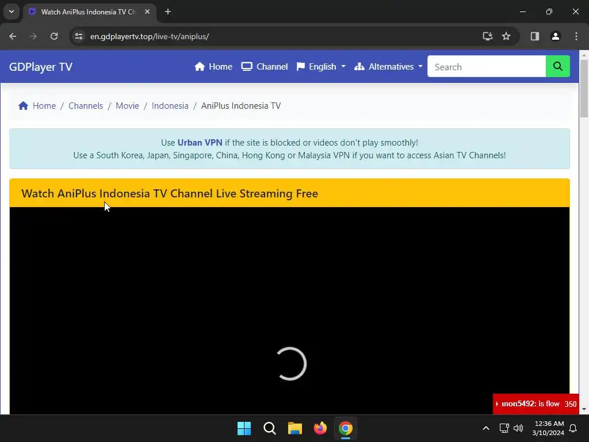Open the Windows Start menu
Viewport: 589px width, 442px height.
(244, 428)
